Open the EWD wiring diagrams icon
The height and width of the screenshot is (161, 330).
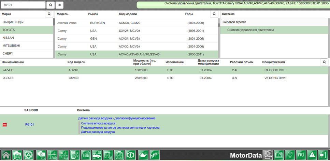pos(52,155)
